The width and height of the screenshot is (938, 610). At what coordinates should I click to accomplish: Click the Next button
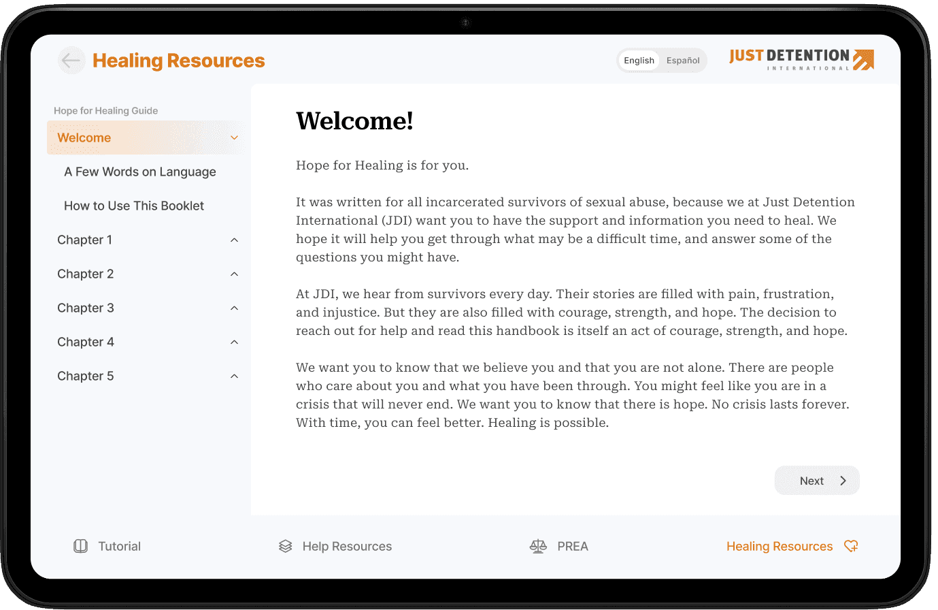point(817,481)
